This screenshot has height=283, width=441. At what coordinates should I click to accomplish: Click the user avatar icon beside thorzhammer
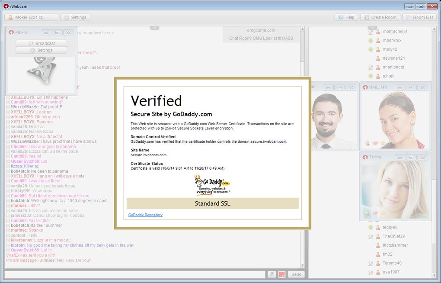point(378,245)
